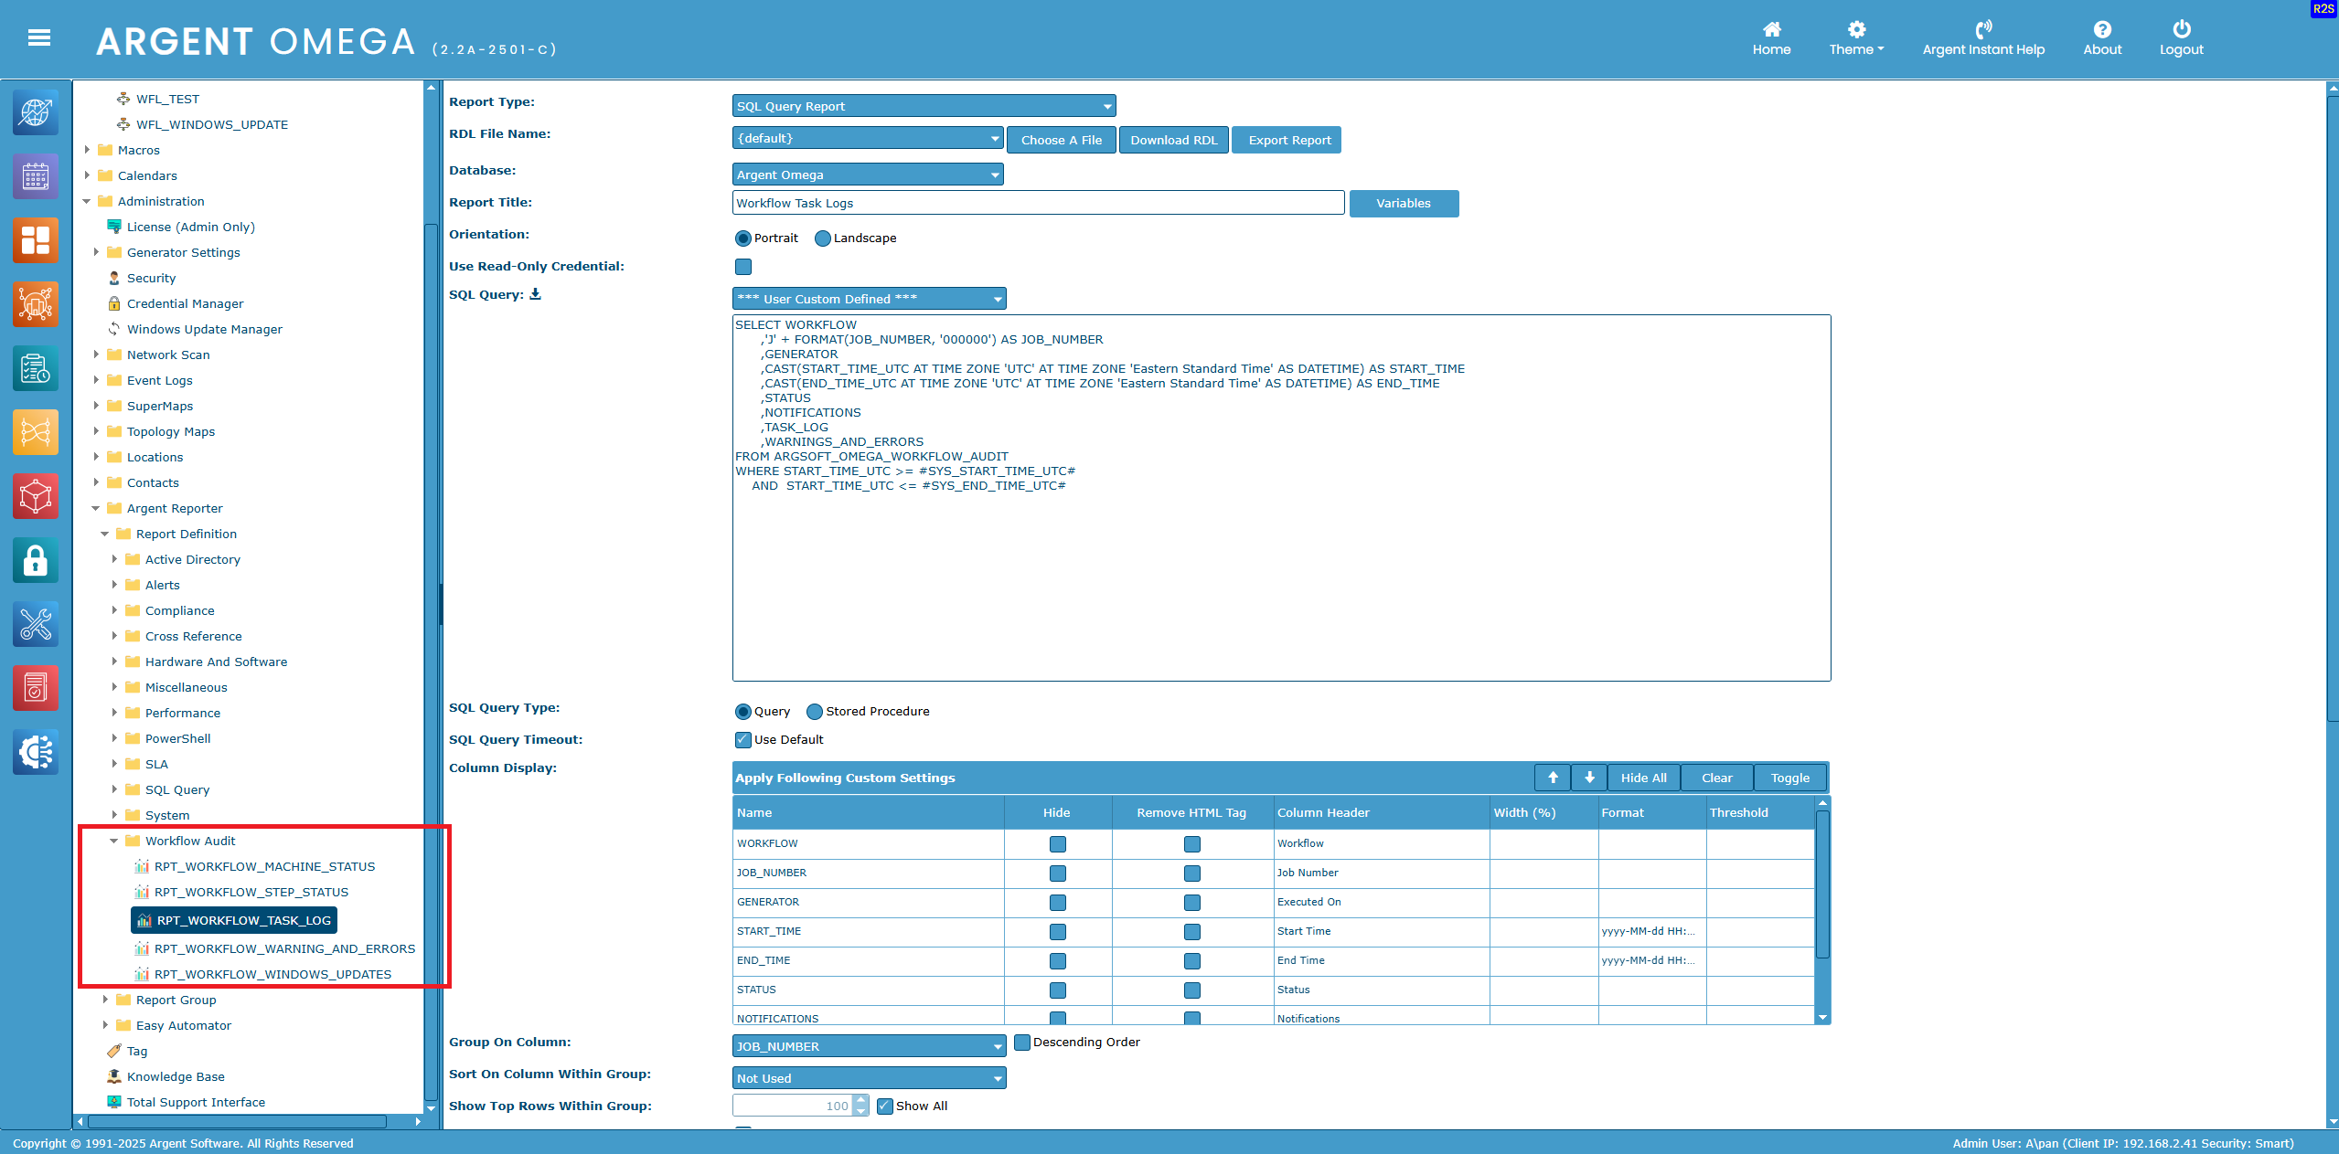Screen dimensions: 2339x1154
Task: Enable Use Read-Only Credential checkbox
Action: click(743, 267)
